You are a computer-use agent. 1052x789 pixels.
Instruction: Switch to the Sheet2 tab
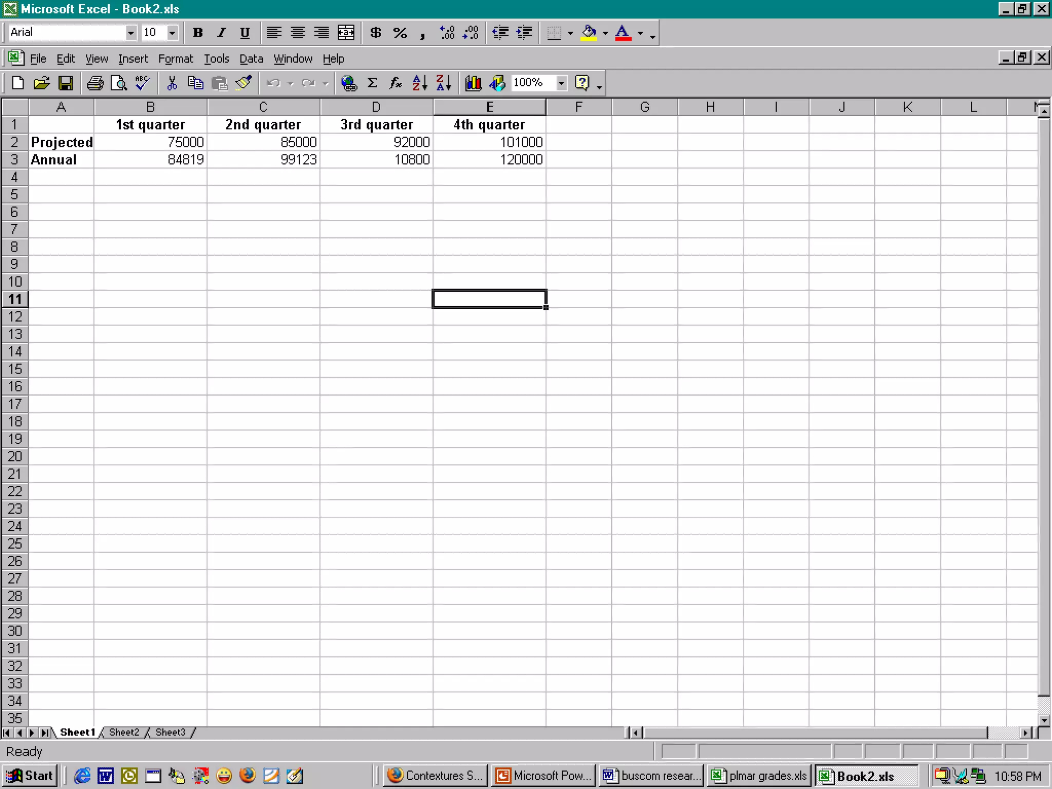[x=124, y=732]
